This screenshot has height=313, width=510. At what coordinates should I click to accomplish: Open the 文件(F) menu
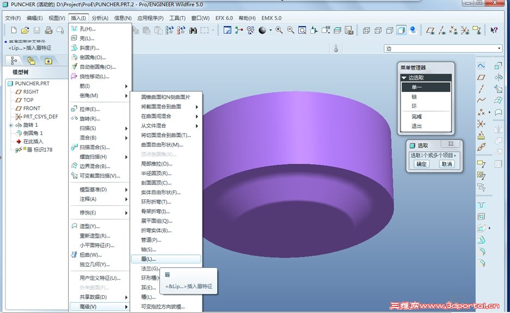tap(13, 18)
